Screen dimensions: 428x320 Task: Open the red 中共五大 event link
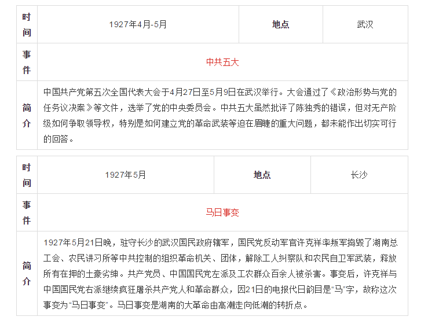click(222, 62)
